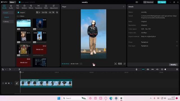Click the preview focus/scan icon in Player
This screenshot has width=180, height=101.
(x=116, y=64)
